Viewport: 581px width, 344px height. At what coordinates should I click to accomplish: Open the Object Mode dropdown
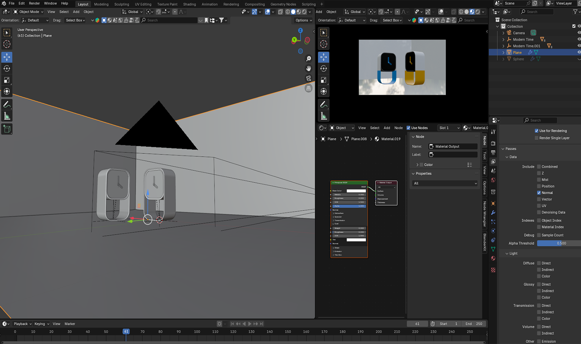28,12
